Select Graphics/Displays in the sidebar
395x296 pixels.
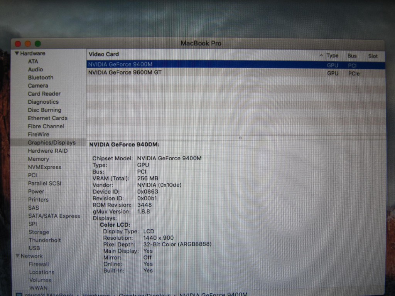[x=52, y=143]
